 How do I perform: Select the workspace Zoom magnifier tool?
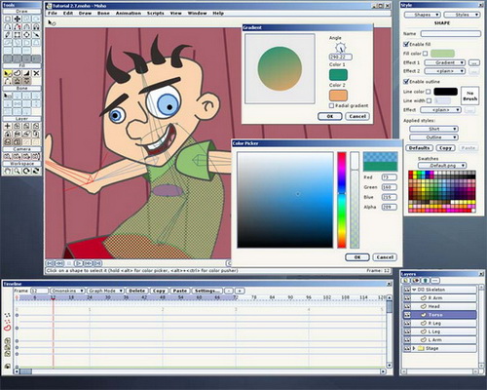(x=17, y=172)
